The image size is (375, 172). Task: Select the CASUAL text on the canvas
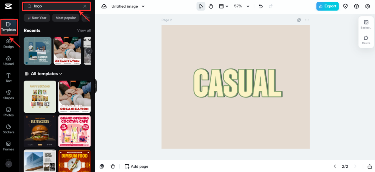(238, 83)
